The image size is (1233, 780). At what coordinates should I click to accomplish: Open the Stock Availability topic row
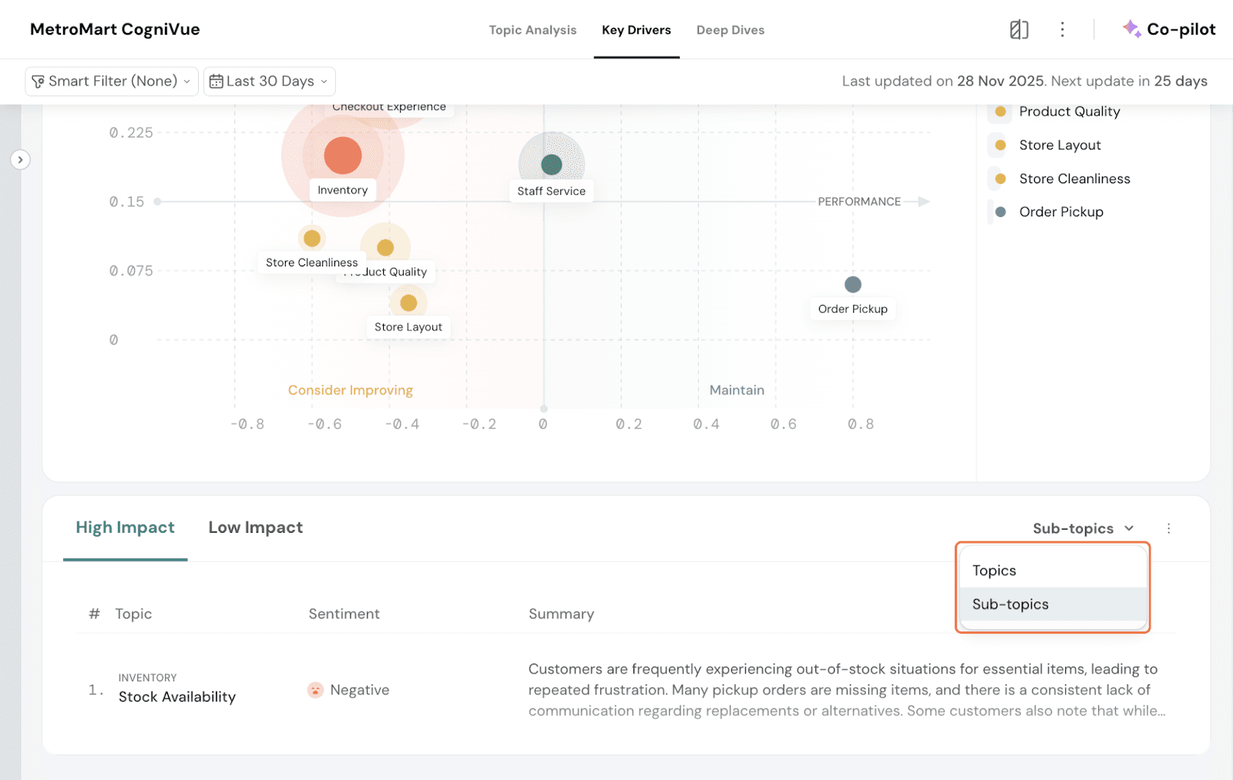point(176,697)
